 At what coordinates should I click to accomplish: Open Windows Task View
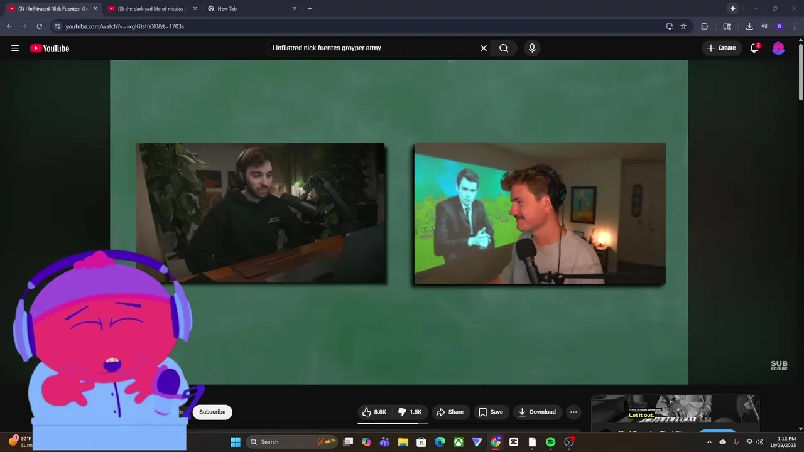tap(348, 442)
